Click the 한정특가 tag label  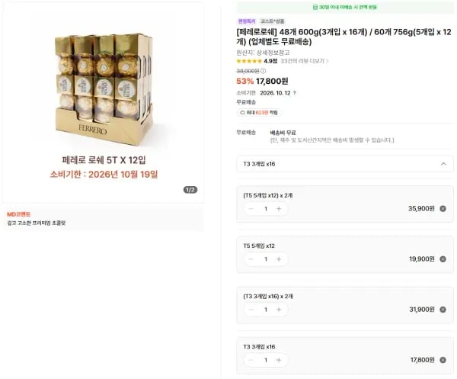point(247,21)
